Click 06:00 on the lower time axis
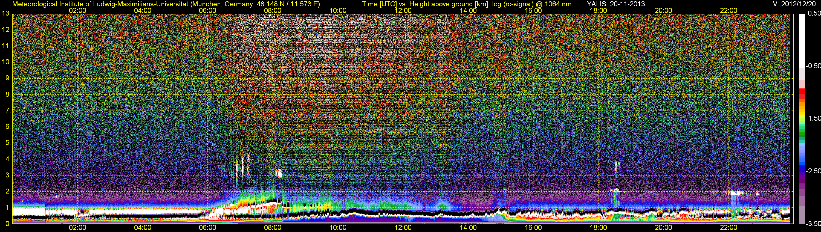821x232 pixels. (207, 228)
